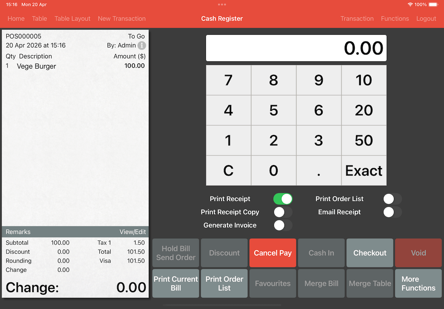Tap the Print Order List button
444x309 pixels.
click(224, 283)
